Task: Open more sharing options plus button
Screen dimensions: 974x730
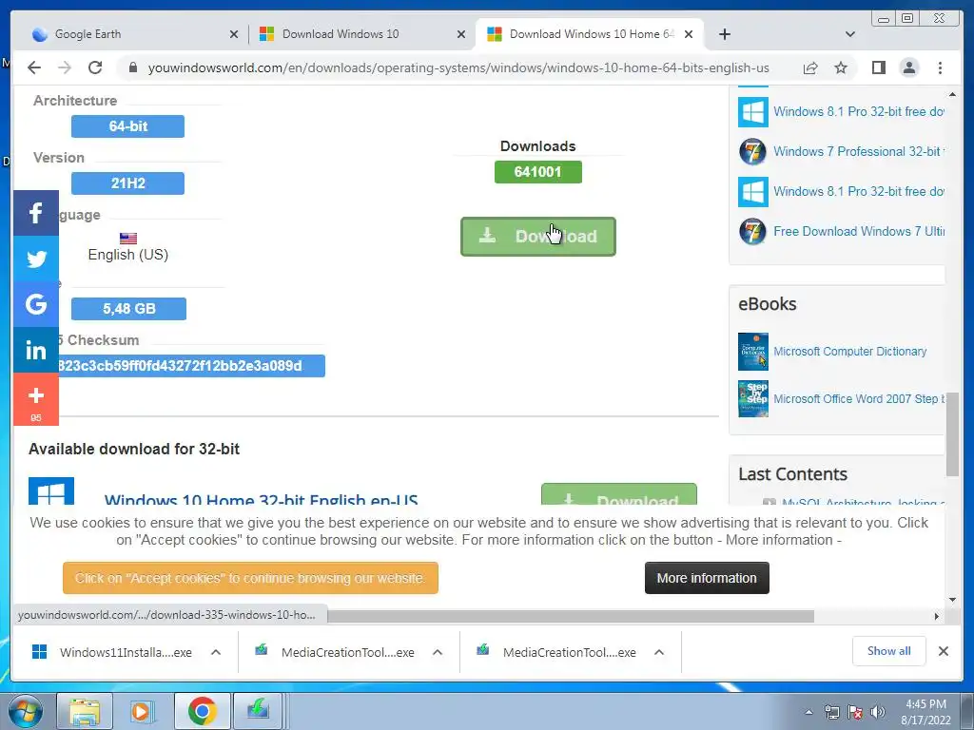Action: [36, 399]
